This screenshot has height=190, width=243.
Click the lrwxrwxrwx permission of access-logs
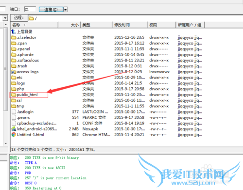159,72
